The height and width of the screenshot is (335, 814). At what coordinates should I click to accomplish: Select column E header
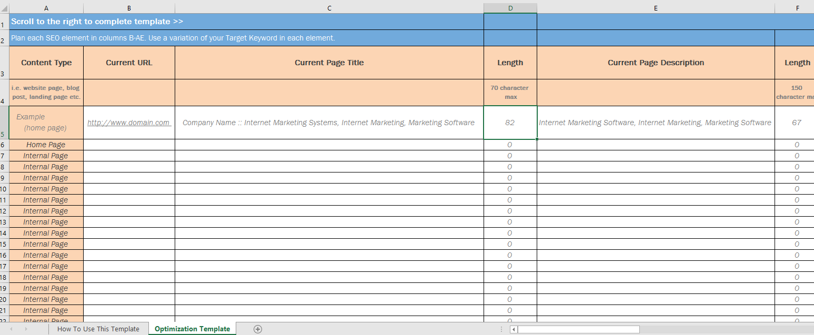[656, 8]
